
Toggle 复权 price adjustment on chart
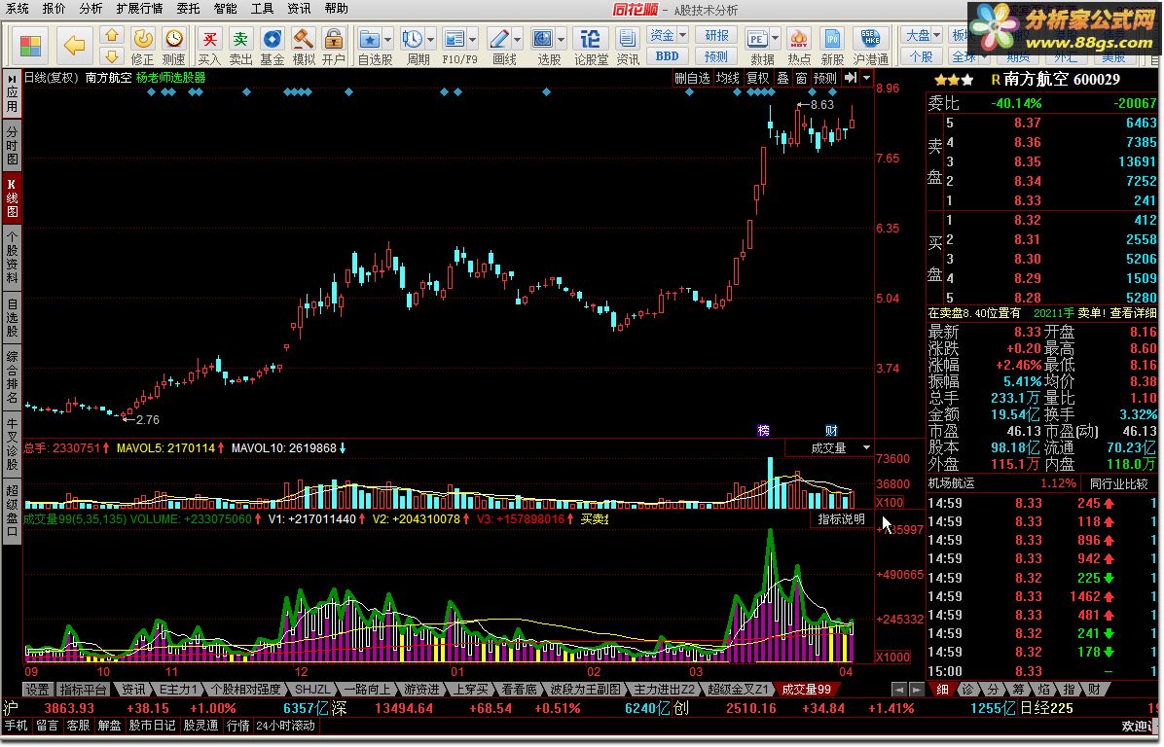click(x=758, y=78)
